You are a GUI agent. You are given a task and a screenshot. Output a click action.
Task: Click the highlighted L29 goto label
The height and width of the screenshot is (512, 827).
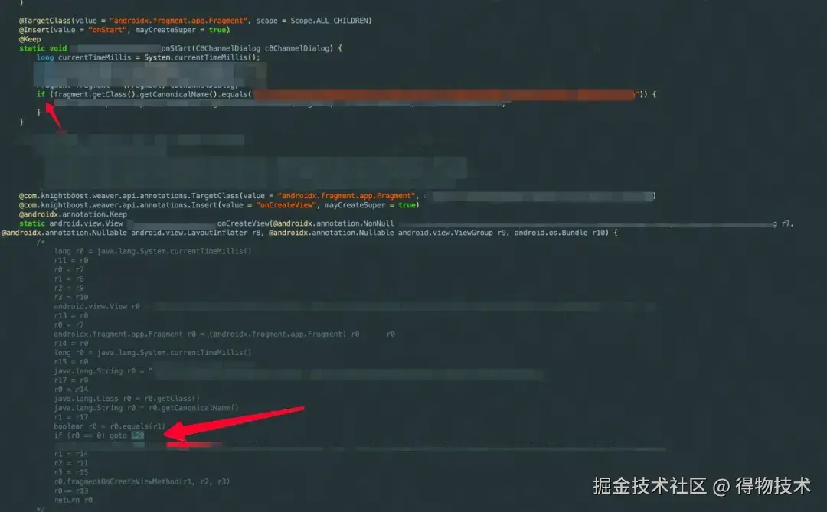(x=138, y=435)
